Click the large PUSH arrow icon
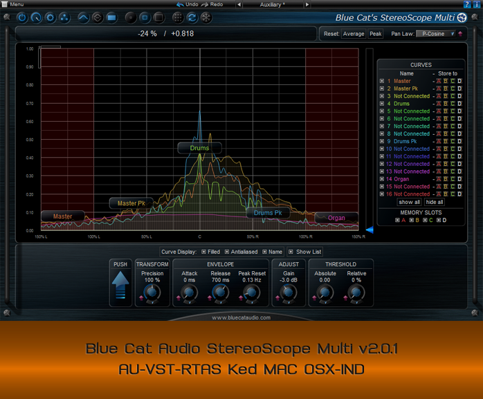Image resolution: width=483 pixels, height=399 pixels. pyautogui.click(x=120, y=285)
